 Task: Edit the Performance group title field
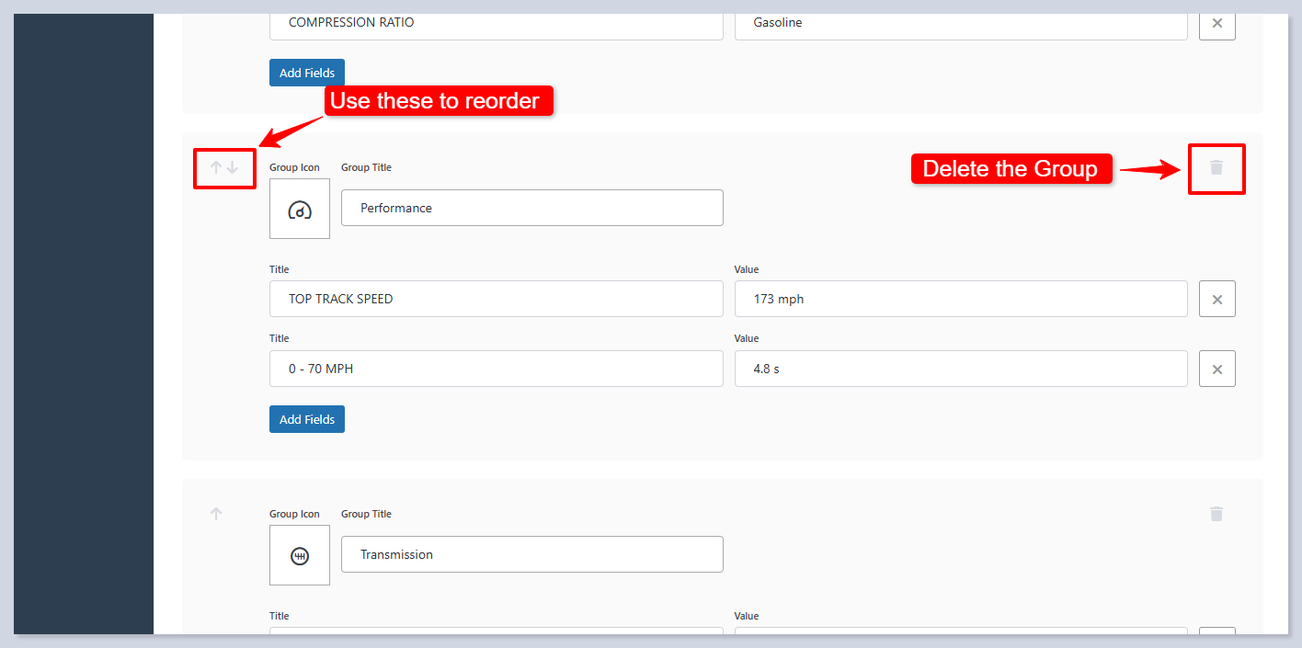pos(531,208)
